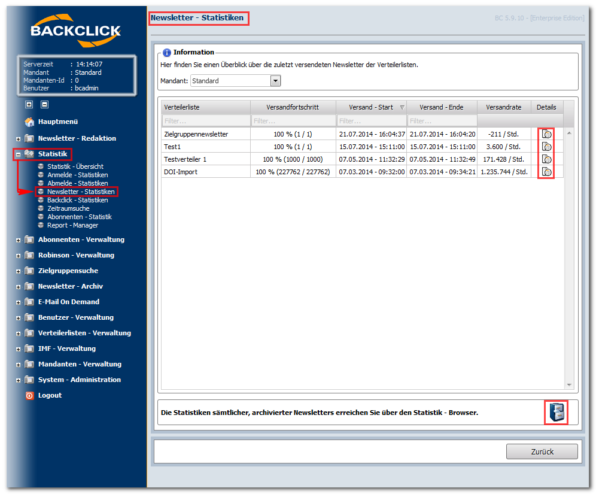596x494 pixels.
Task: Click the E-Mail On Demand folder icon
Action: 29,302
